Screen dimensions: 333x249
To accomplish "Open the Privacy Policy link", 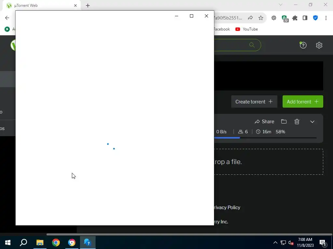I will [227, 207].
